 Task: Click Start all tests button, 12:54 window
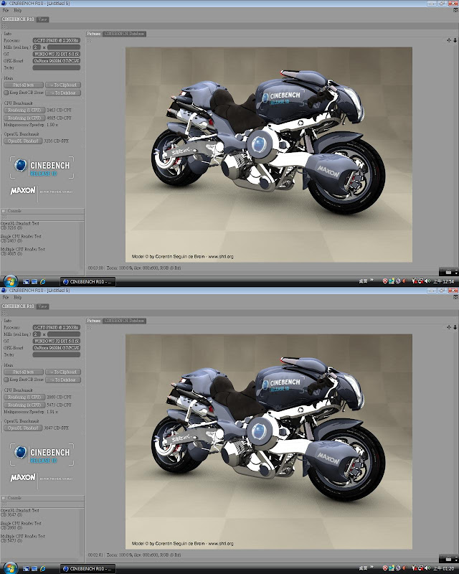click(x=24, y=85)
